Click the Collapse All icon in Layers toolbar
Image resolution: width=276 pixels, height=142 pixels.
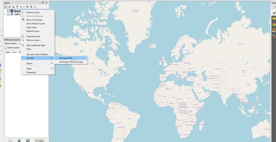coord(31,7)
